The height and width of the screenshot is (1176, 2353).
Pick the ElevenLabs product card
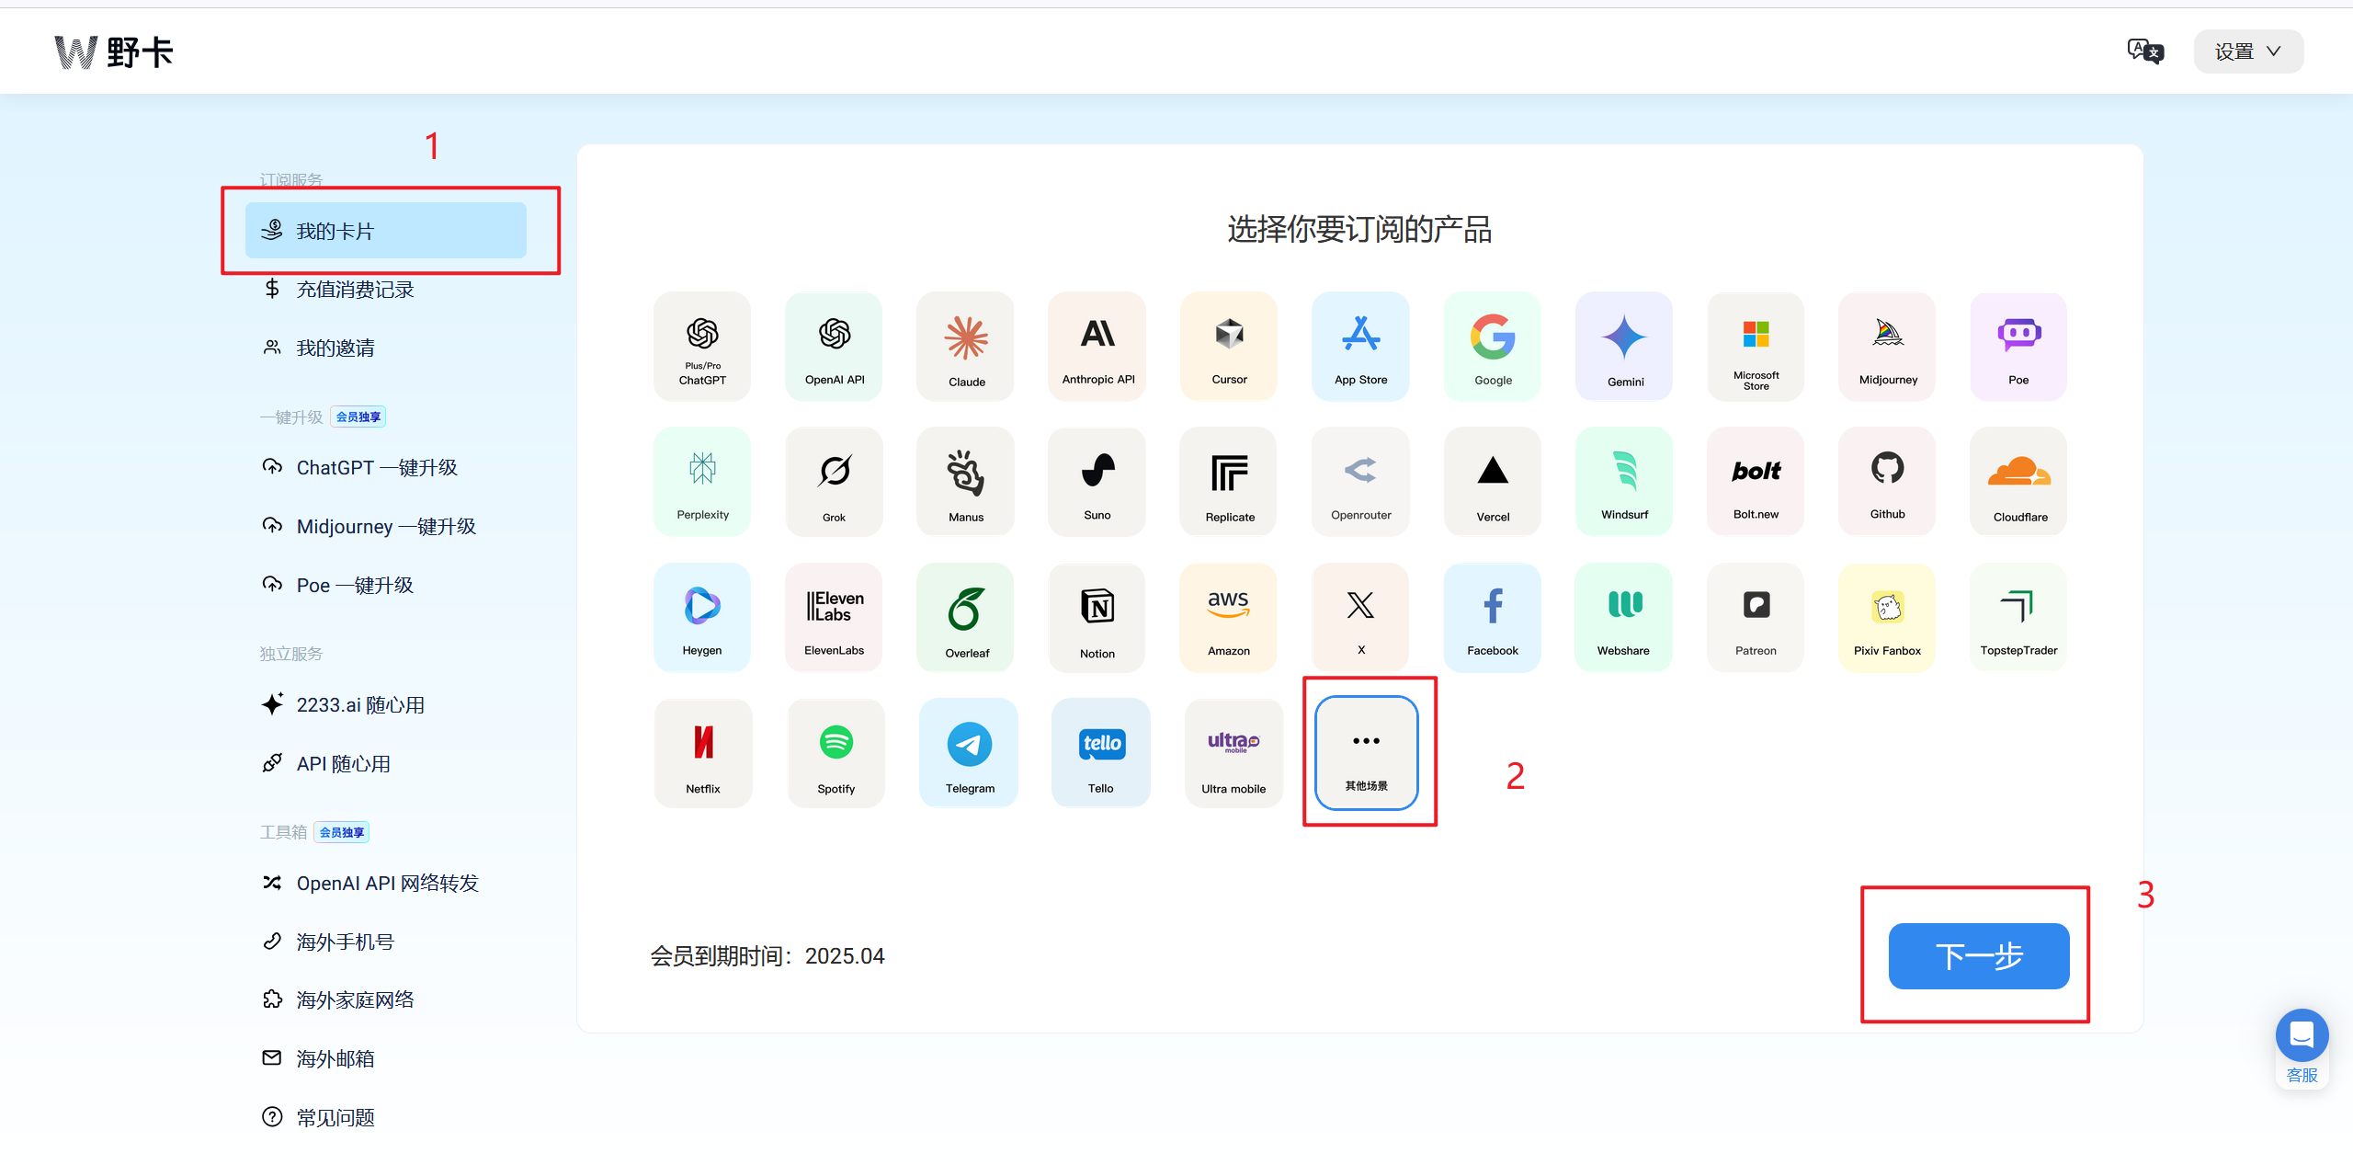(x=834, y=618)
